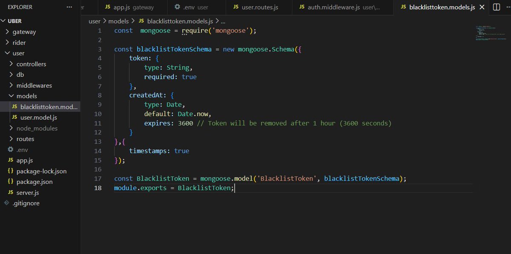Expand the routes folder

click(x=11, y=139)
